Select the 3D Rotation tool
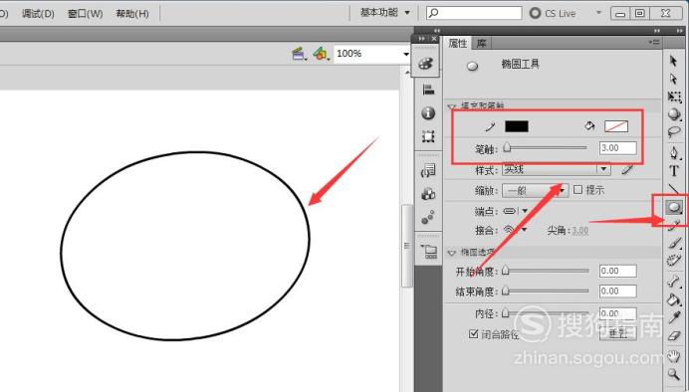Viewport: 689px width, 392px height. click(674, 114)
